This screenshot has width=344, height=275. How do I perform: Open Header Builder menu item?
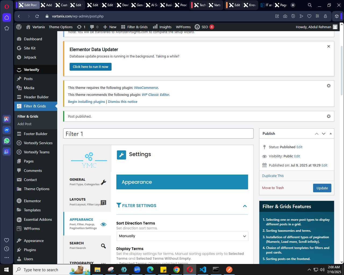36,97
